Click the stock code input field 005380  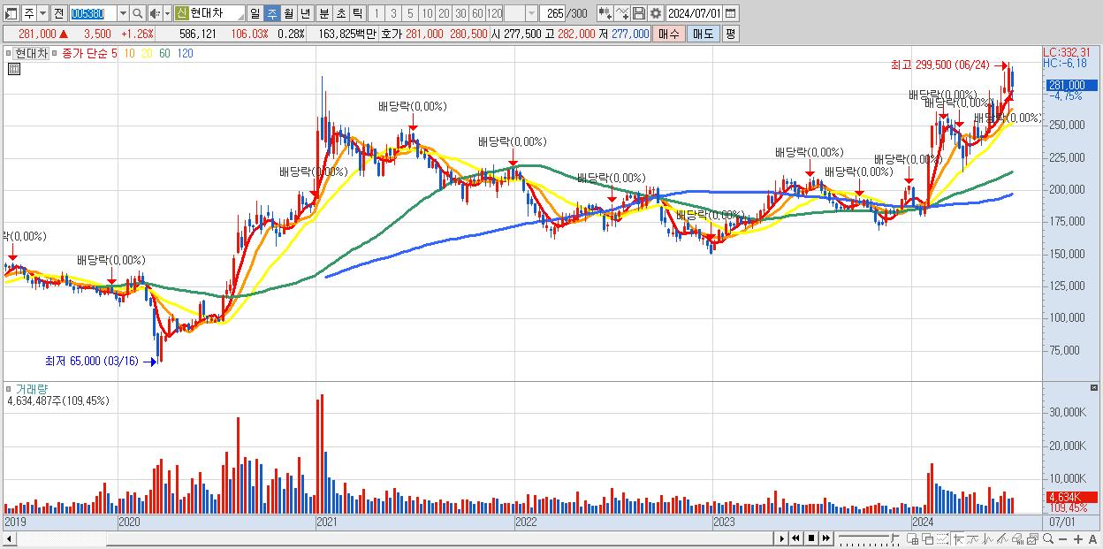tap(93, 13)
